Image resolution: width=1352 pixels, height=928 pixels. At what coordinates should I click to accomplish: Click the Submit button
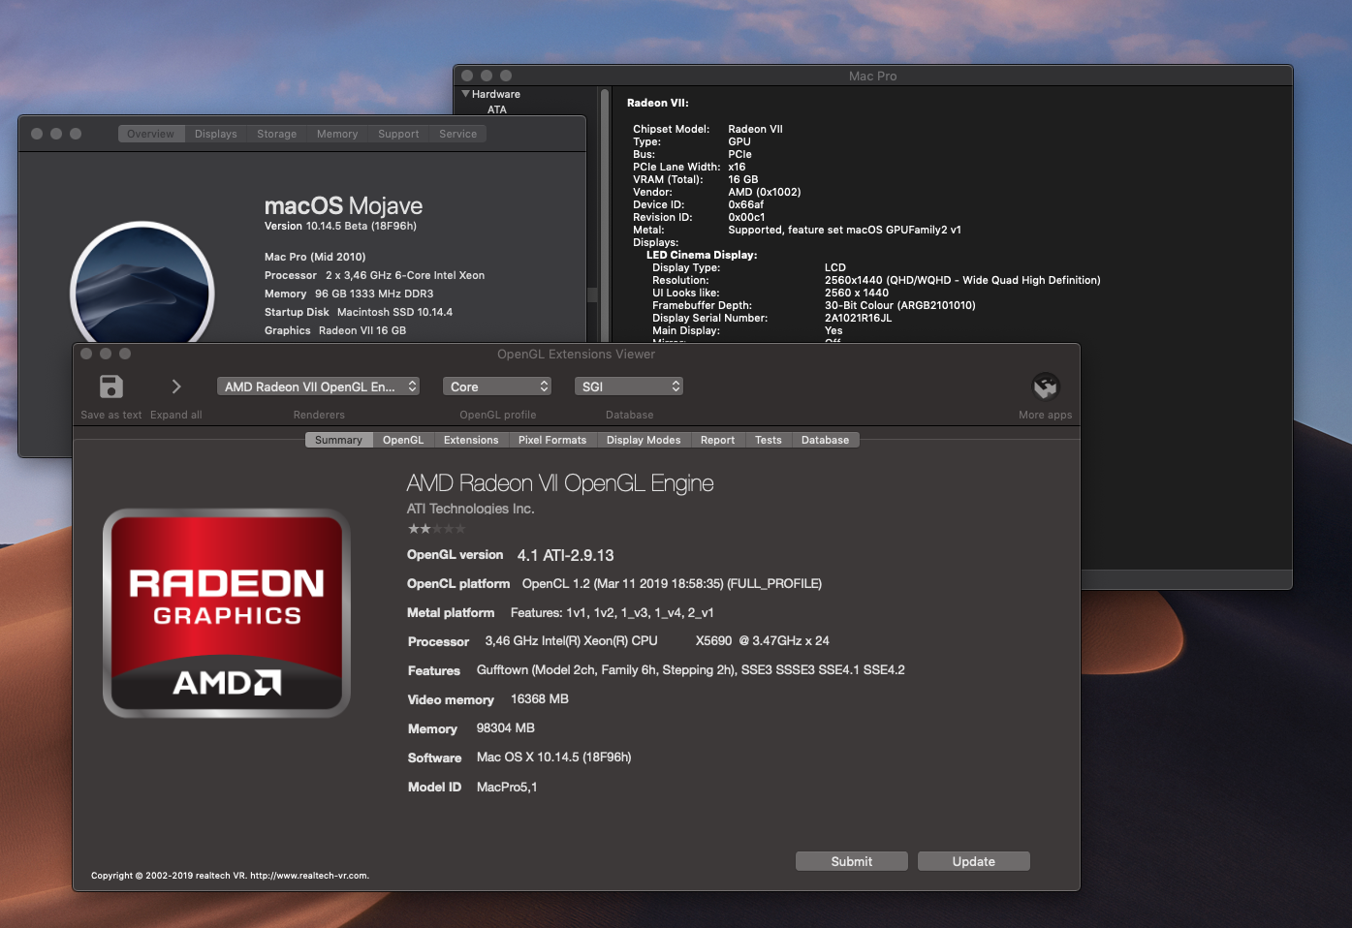click(x=852, y=861)
